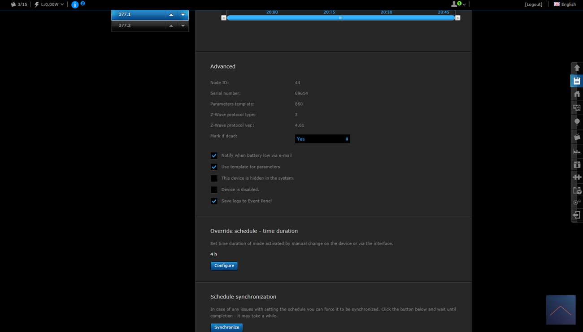Click the save floppy disk icon in sidebar

coord(577,81)
